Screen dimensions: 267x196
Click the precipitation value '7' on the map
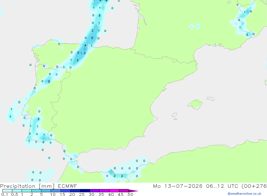click(92, 38)
